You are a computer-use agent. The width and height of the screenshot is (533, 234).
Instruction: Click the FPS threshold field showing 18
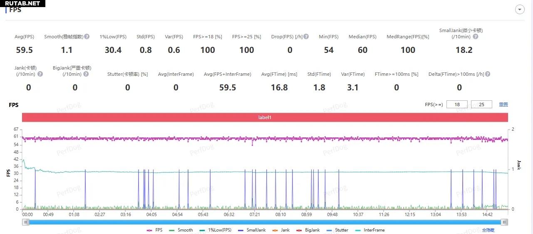pyautogui.click(x=457, y=105)
